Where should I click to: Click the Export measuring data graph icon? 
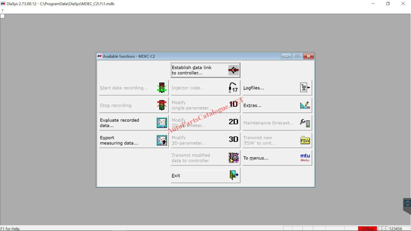[x=162, y=140]
